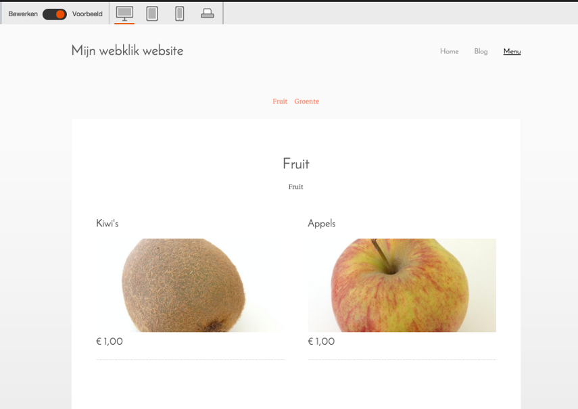This screenshot has width=578, height=409.
Task: Switch to mobile phone preview icon
Action: [180, 14]
